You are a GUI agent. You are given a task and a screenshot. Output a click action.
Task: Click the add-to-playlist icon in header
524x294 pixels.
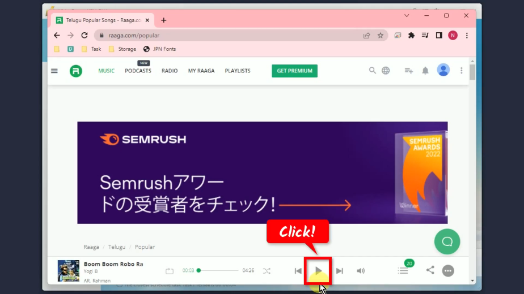409,71
